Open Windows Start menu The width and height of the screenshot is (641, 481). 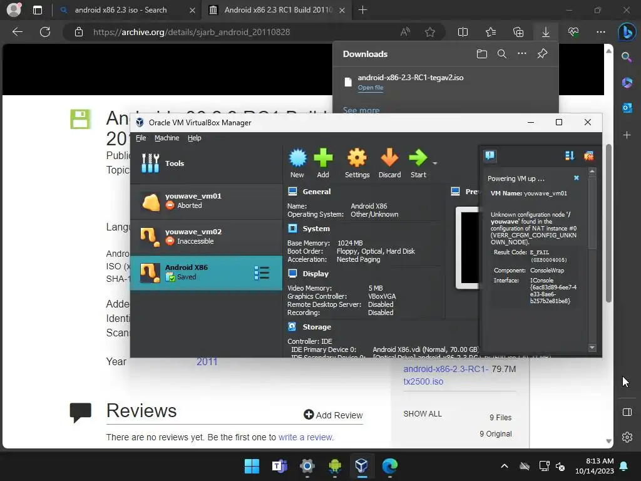point(252,466)
